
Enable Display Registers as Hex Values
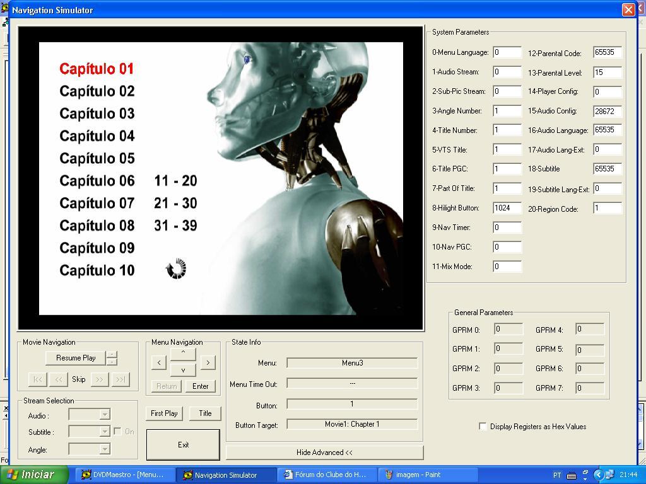coord(483,427)
